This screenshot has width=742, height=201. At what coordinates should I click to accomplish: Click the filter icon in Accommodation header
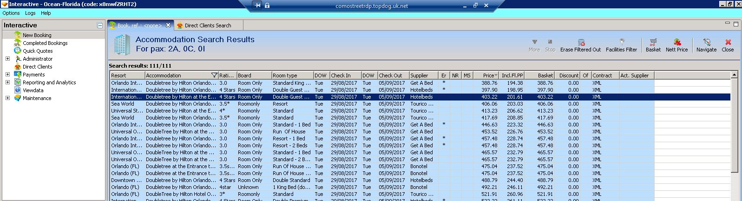click(x=214, y=75)
